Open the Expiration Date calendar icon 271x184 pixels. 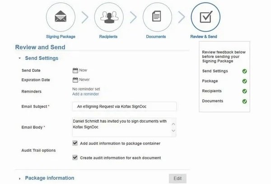75,80
